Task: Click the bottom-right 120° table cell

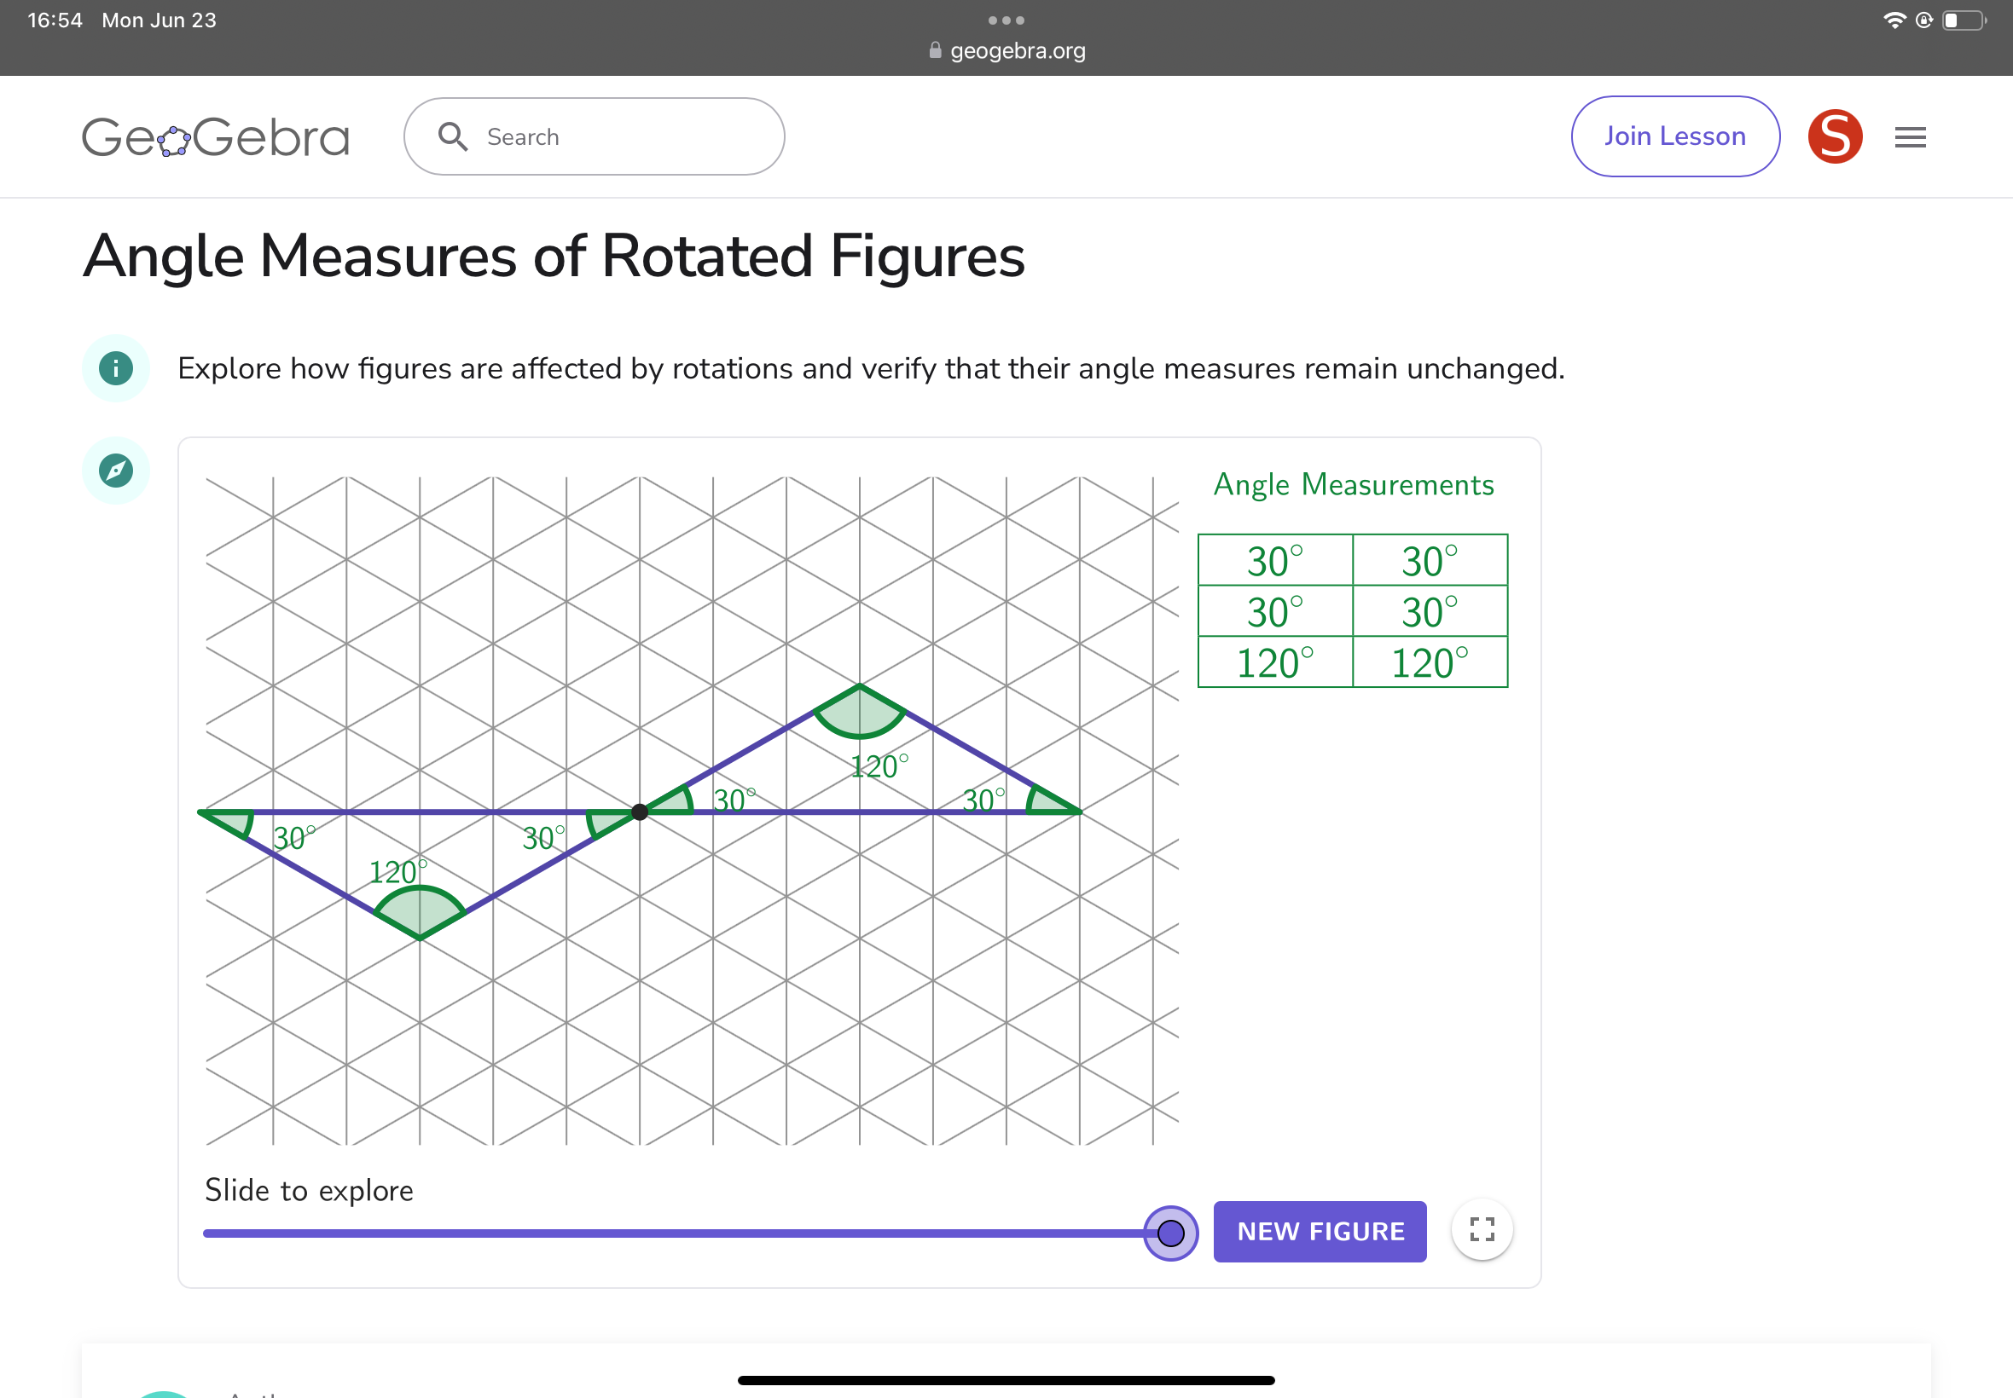Action: click(x=1430, y=662)
